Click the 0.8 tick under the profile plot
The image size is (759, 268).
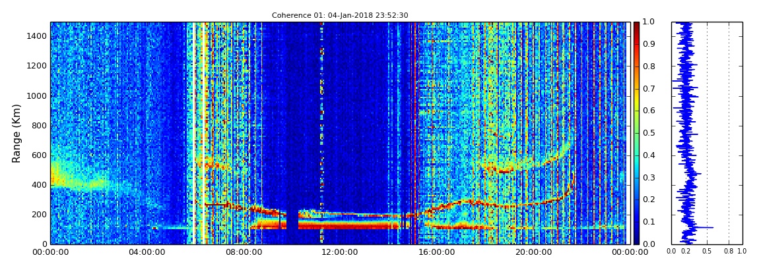point(729,252)
